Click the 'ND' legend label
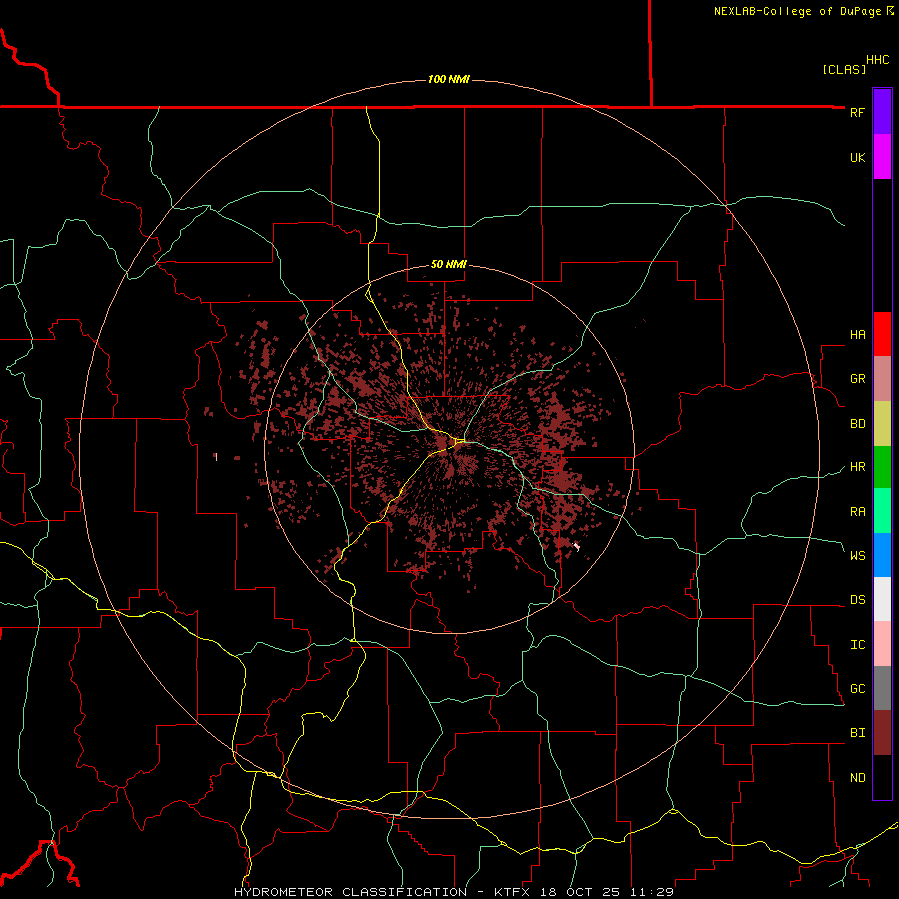Viewport: 899px width, 899px height. click(857, 778)
